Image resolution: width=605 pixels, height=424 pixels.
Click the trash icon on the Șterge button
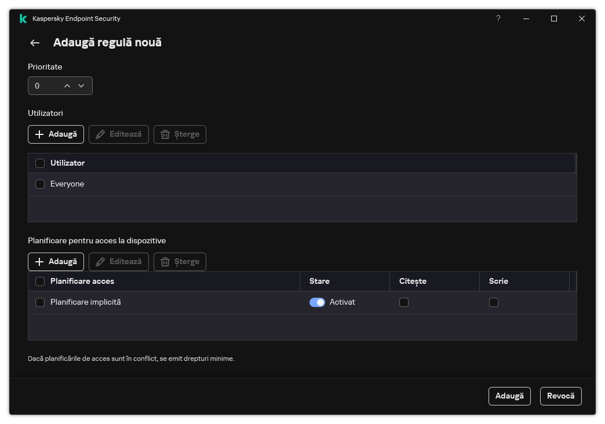pos(166,134)
